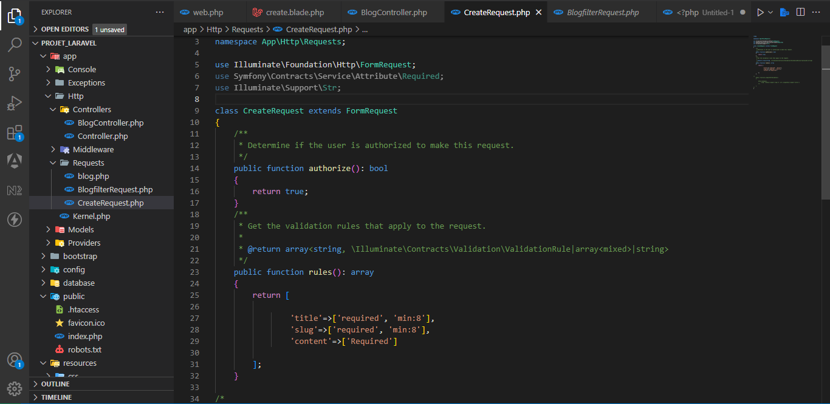This screenshot has width=830, height=404.
Task: Collapse the Controllers folder
Action: click(x=91, y=110)
